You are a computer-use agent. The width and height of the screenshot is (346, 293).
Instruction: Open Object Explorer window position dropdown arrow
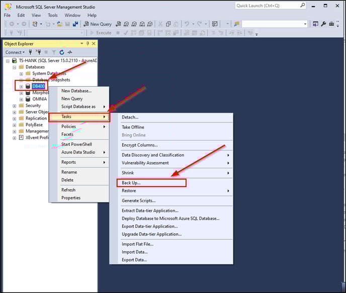pyautogui.click(x=82, y=44)
